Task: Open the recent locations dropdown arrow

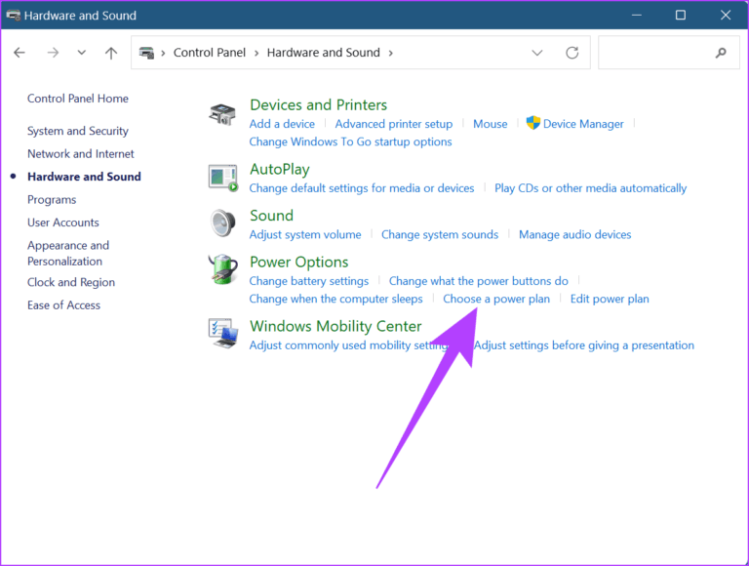Action: 82,53
